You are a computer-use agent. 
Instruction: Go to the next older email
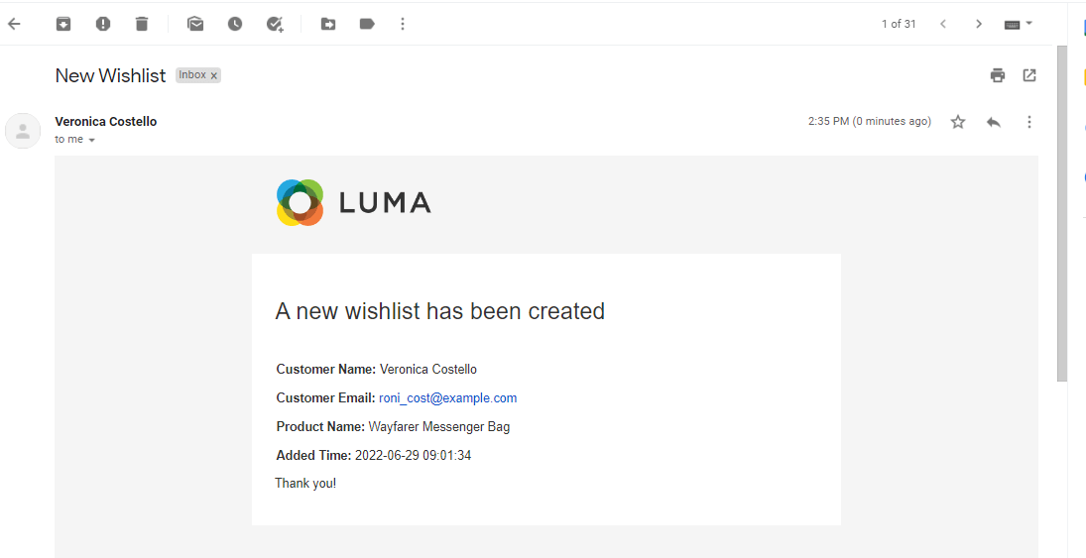pyautogui.click(x=979, y=24)
